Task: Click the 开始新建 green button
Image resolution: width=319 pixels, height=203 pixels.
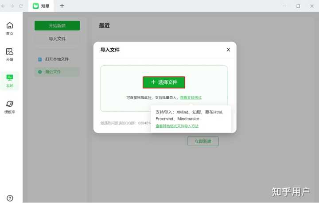Action: tap(57, 26)
